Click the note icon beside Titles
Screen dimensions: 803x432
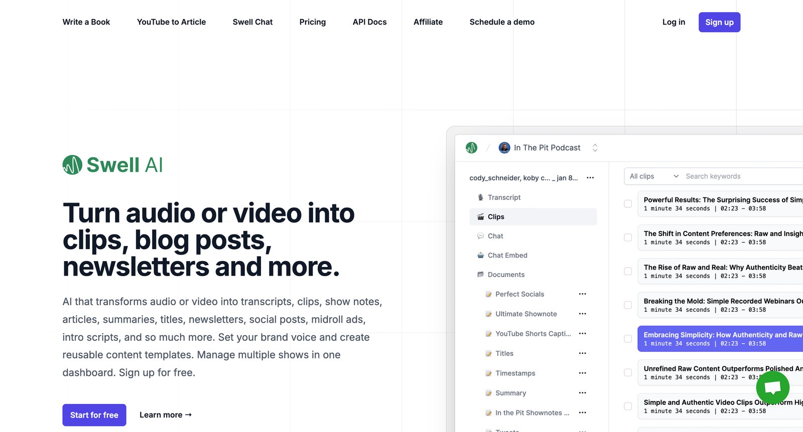[488, 354]
